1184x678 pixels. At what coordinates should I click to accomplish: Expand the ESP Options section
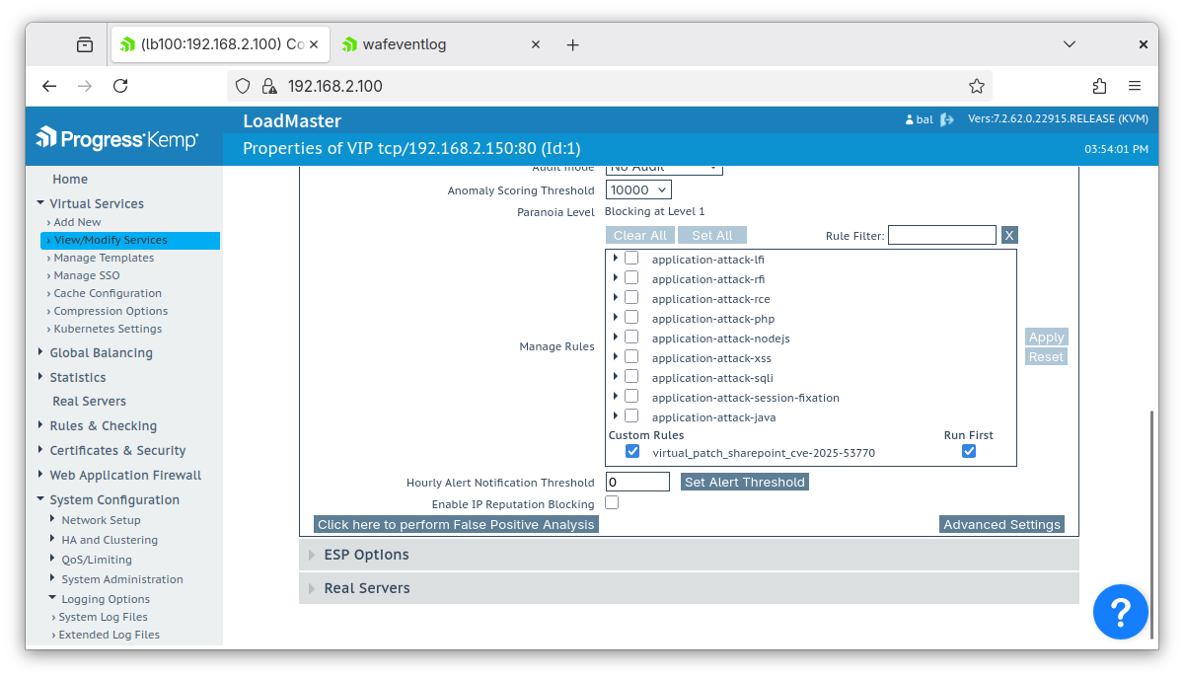point(366,555)
